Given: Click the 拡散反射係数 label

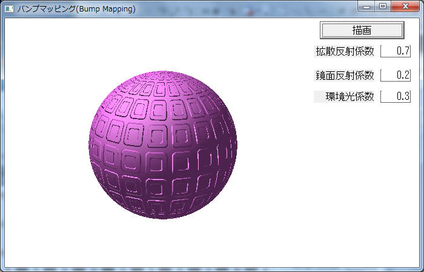Looking at the screenshot, I should point(344,51).
